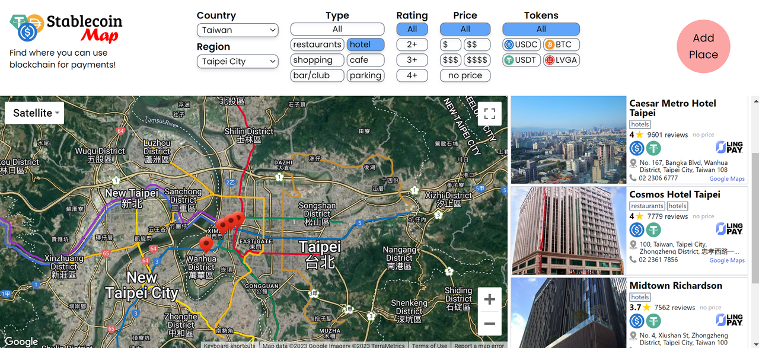
Task: Filter by USDC token
Action: [x=521, y=44]
